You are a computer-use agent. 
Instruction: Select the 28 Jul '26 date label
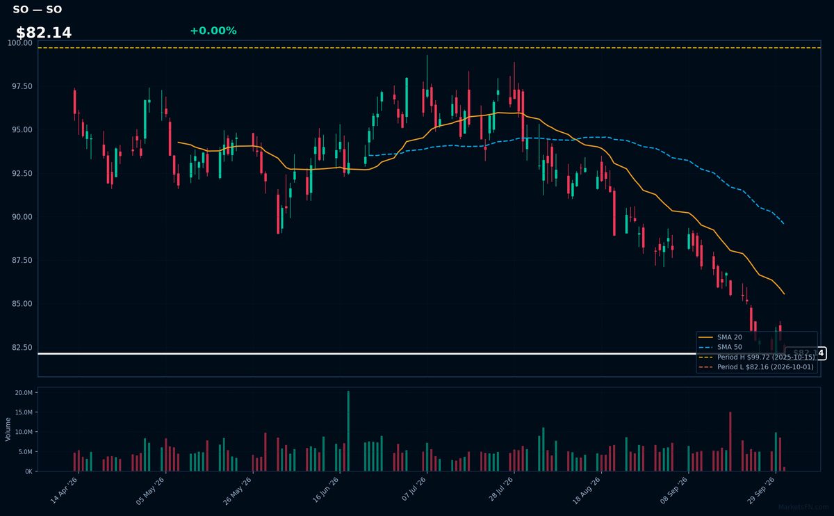[499, 490]
